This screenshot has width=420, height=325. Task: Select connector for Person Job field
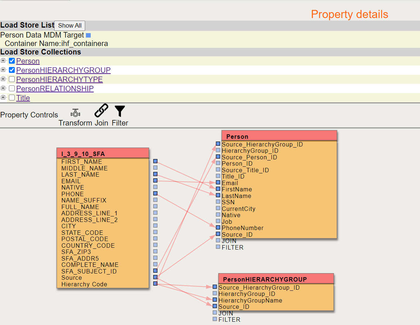tap(218, 221)
